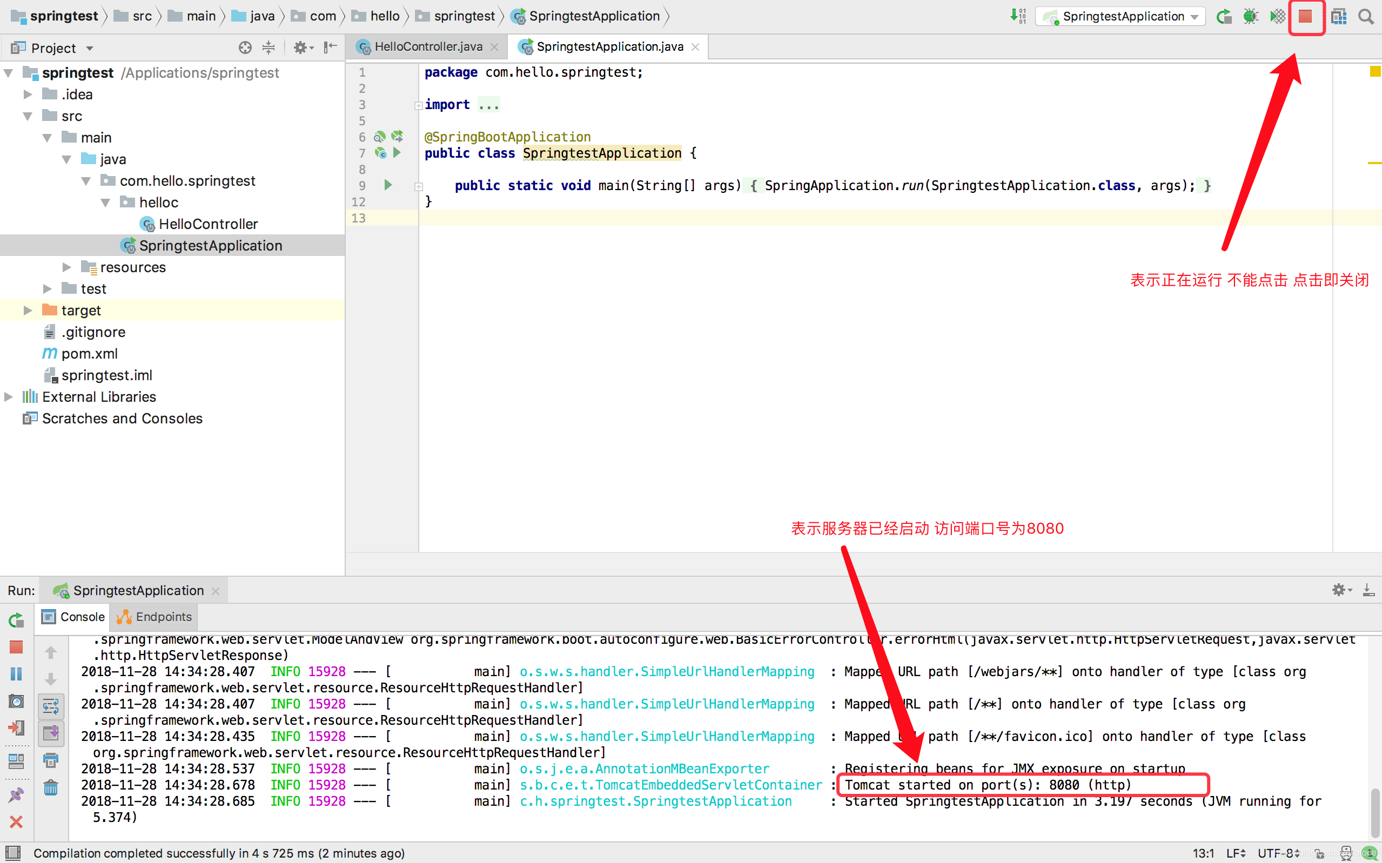1382x863 pixels.
Task: Hide Run panel with download-arrow icon
Action: (1369, 590)
